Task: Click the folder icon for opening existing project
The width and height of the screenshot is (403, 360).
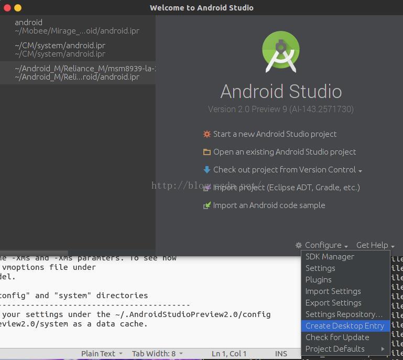Action: pyautogui.click(x=206, y=152)
